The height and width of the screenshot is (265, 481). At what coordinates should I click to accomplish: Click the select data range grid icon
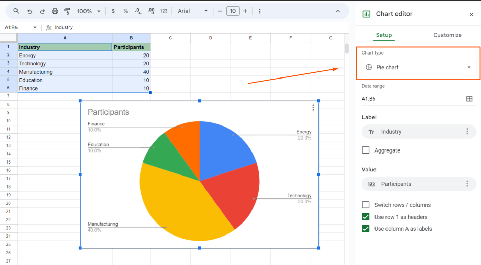[469, 99]
